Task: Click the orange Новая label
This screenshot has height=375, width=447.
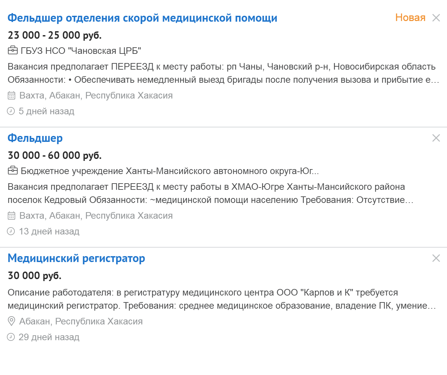Action: click(x=410, y=17)
